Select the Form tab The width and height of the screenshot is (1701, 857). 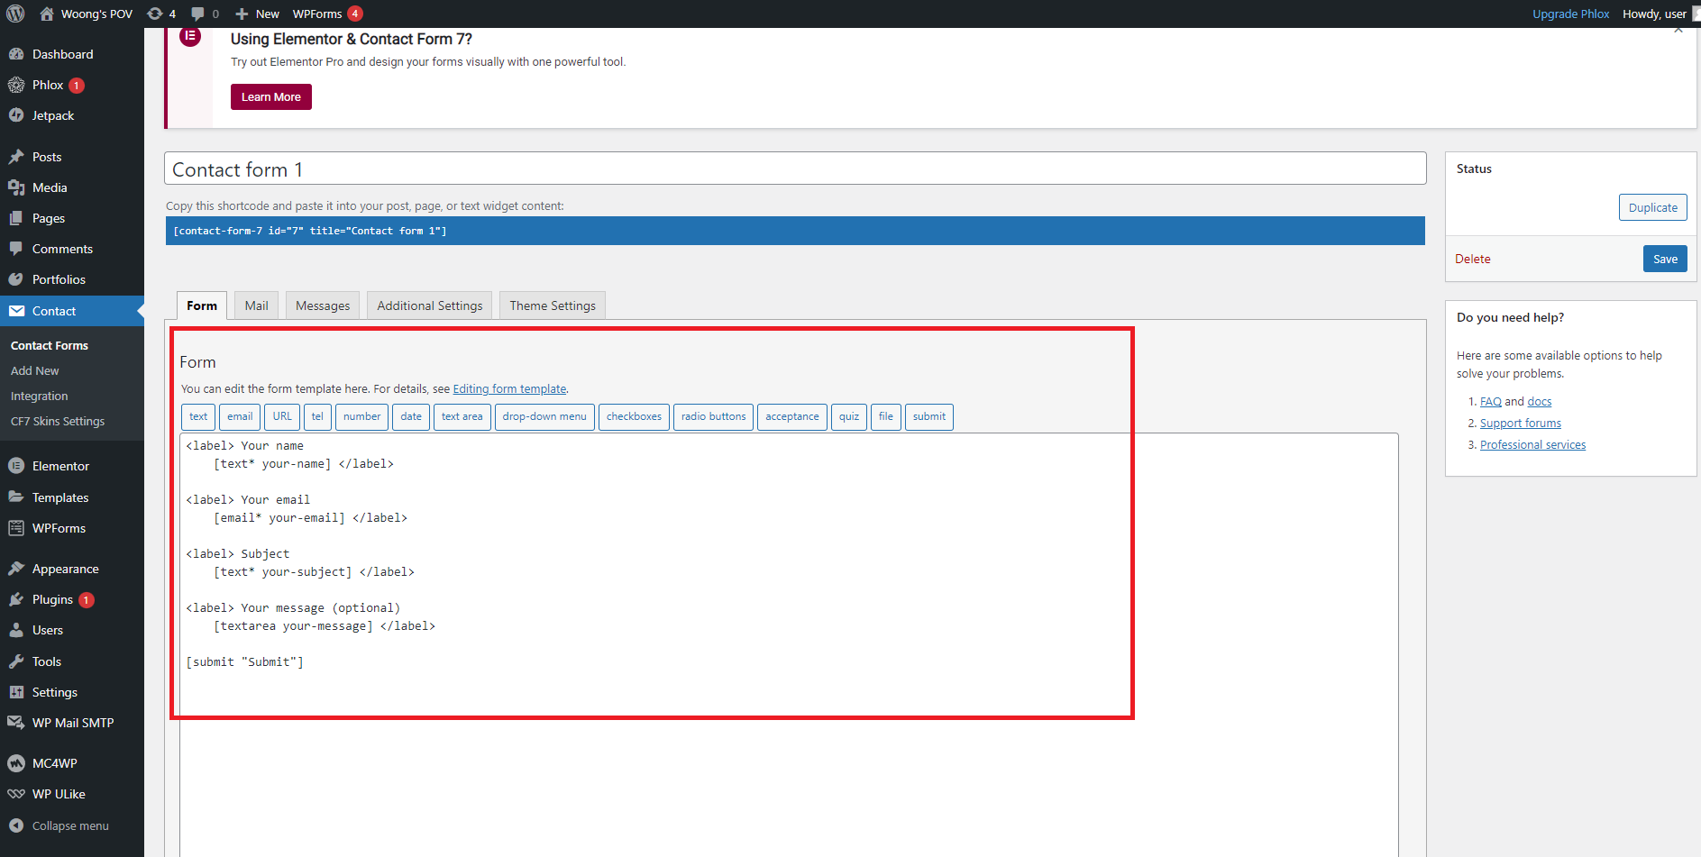click(x=202, y=305)
